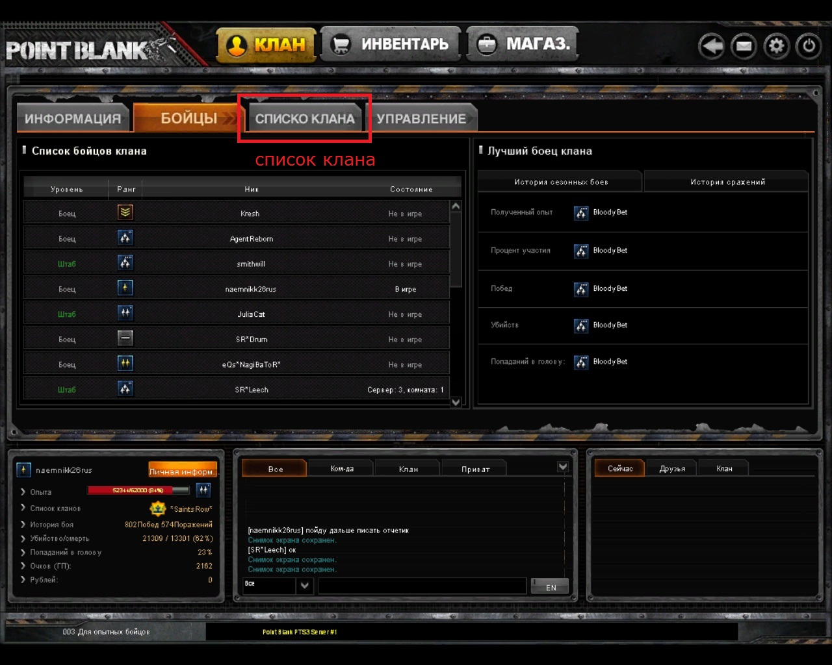
Task: Click BloodyBet icon in Побед row
Action: [581, 289]
